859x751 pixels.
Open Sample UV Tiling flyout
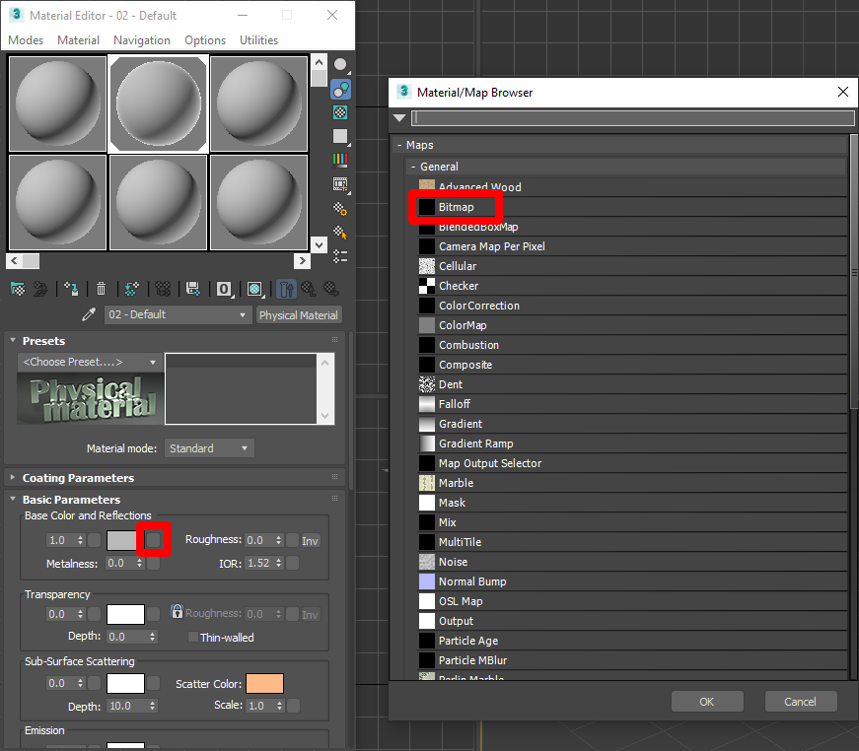pyautogui.click(x=340, y=136)
